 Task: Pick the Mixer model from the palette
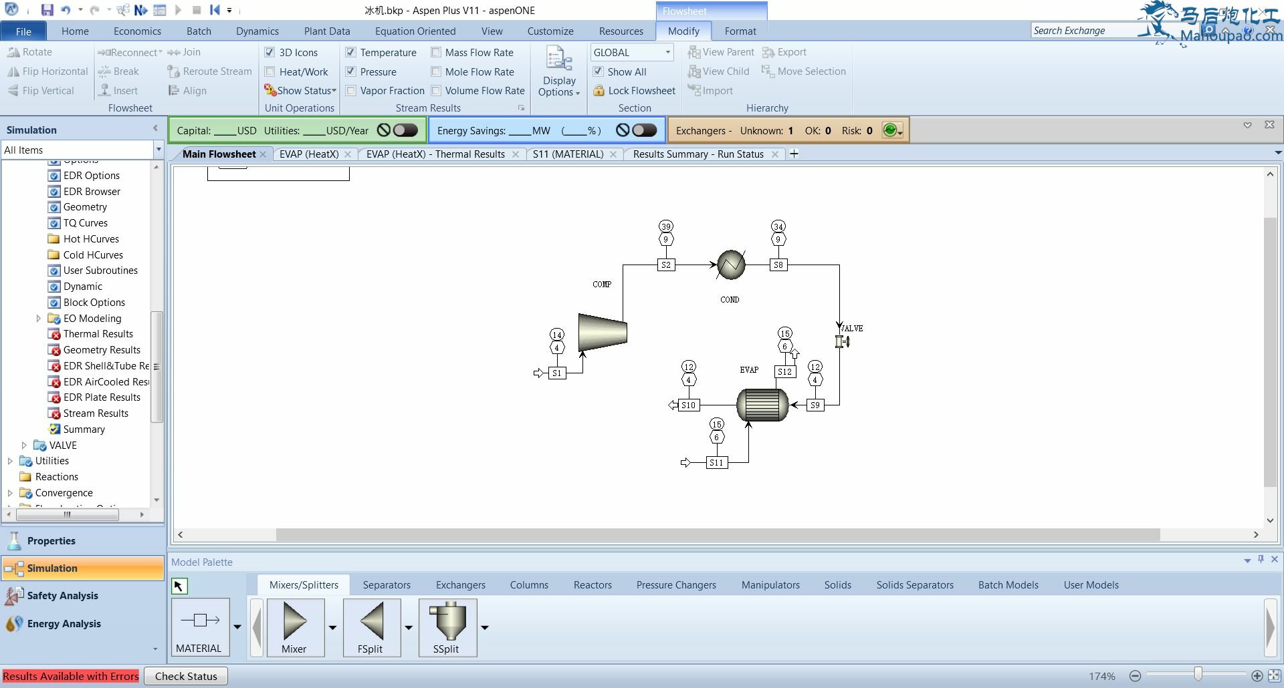[x=295, y=627]
